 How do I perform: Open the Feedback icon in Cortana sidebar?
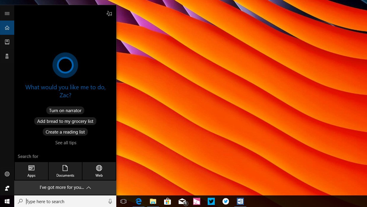click(x=7, y=188)
